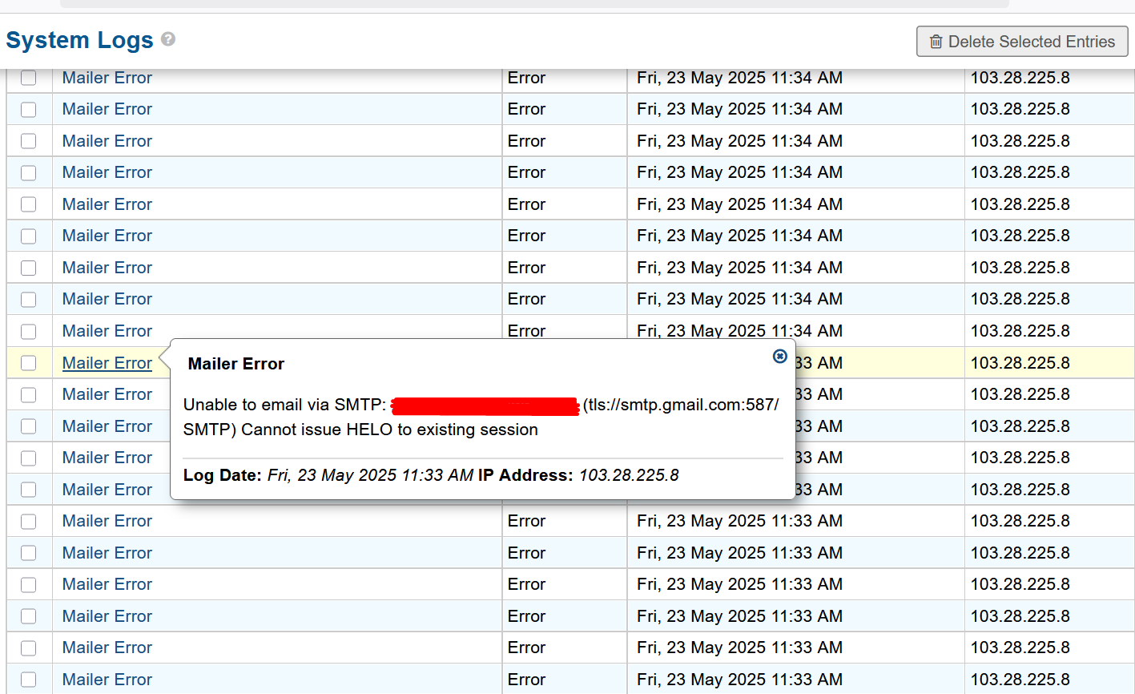
Task: Click the bold Mailer Error popup title
Action: (236, 364)
